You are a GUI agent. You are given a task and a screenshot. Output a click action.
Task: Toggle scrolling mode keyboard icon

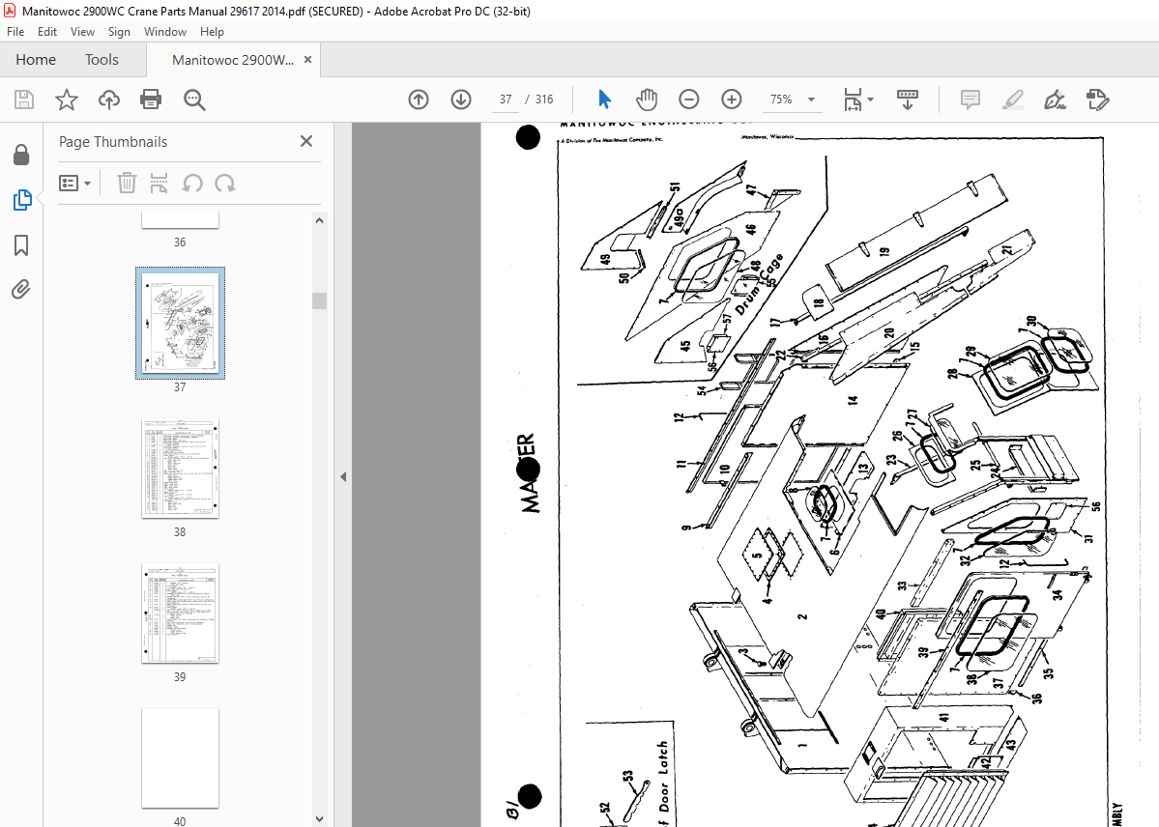click(x=908, y=100)
